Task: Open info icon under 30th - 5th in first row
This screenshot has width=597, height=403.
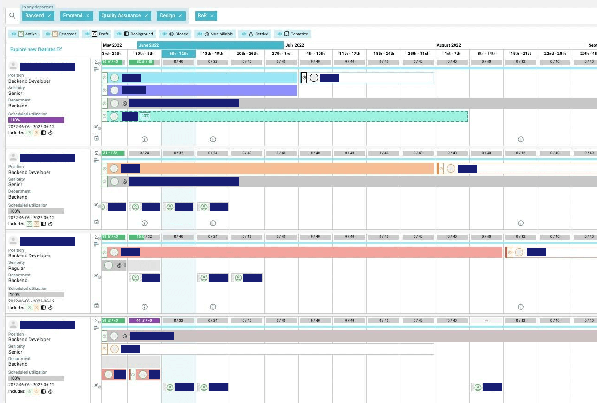Action: (144, 139)
